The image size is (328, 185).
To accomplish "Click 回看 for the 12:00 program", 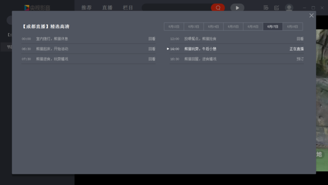I will click(300, 39).
